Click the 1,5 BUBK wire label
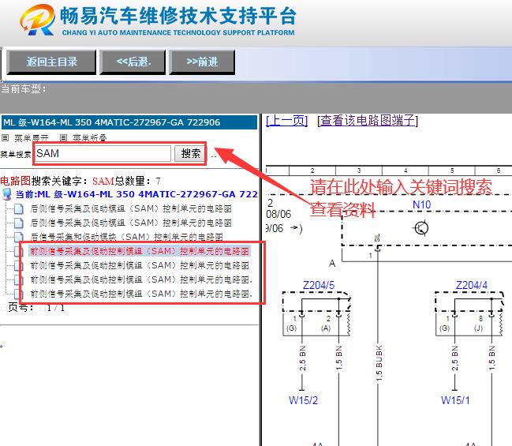This screenshot has width=512, height=446. coord(379,363)
